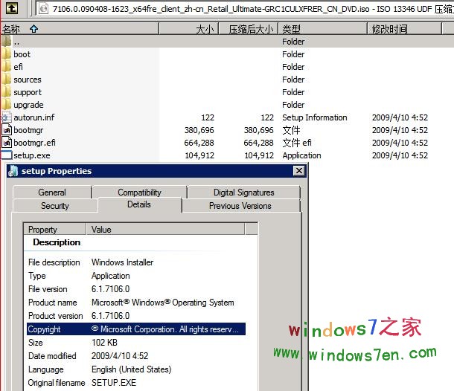Viewport: 454px width, 391px height.
Task: Click the SETUP.EXE value
Action: click(114, 383)
